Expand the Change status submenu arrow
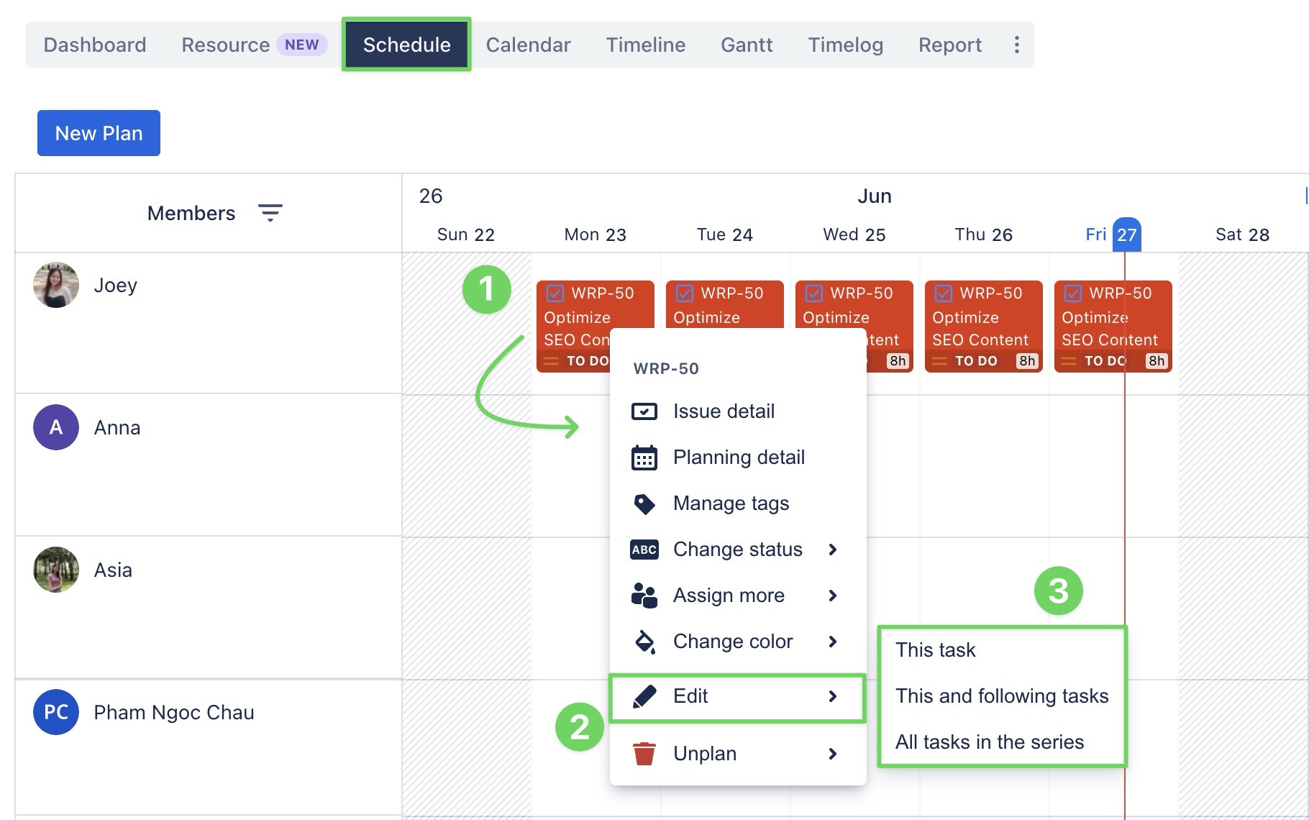The width and height of the screenshot is (1309, 820). click(x=832, y=550)
